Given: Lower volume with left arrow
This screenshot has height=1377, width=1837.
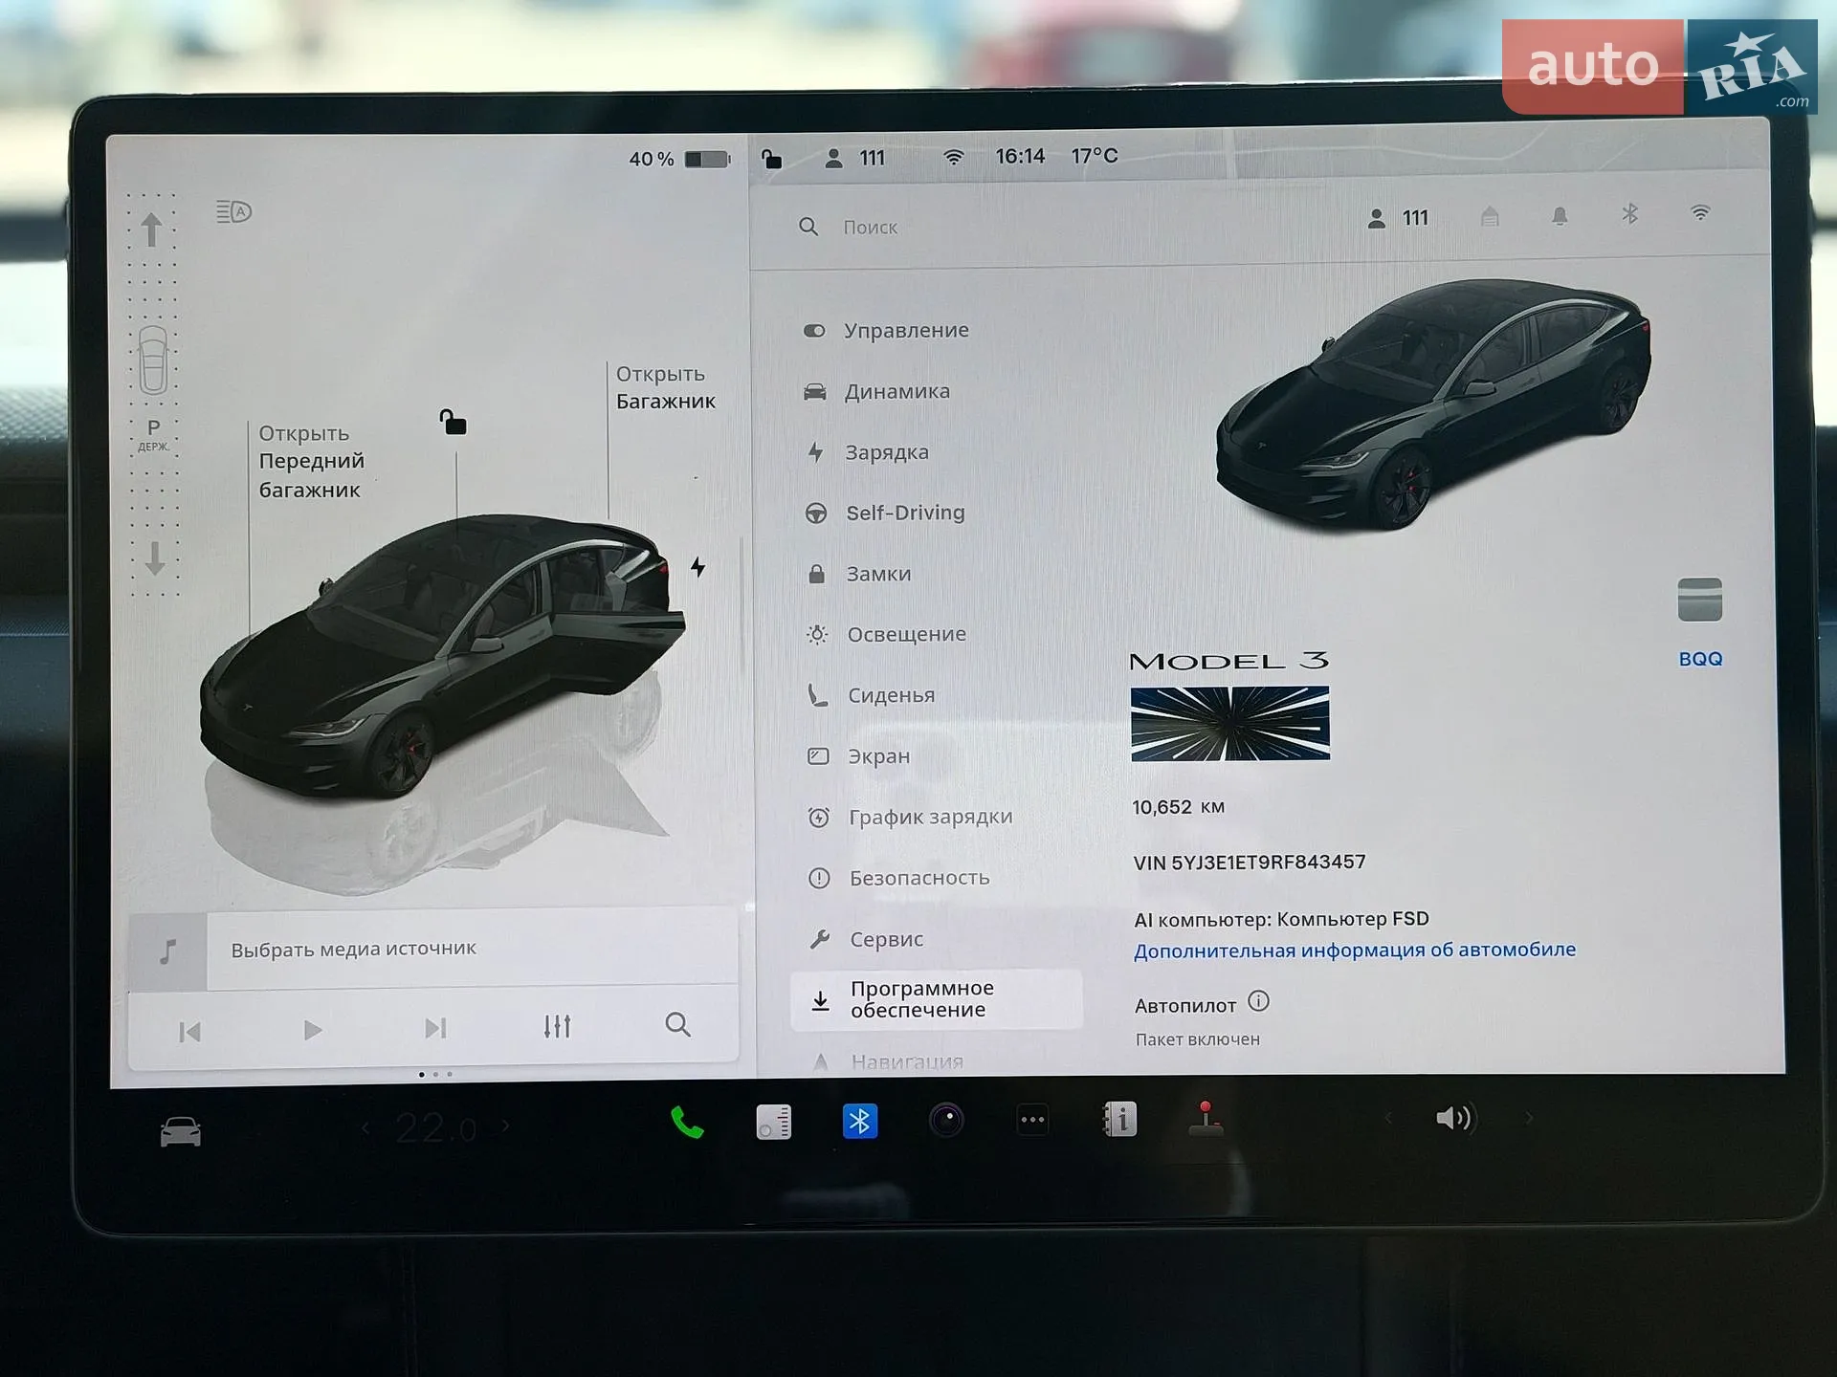Looking at the screenshot, I should point(1387,1118).
